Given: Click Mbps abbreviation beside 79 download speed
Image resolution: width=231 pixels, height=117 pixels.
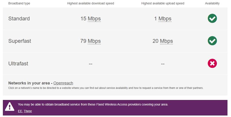Looking at the screenshot, I should (x=94, y=41).
